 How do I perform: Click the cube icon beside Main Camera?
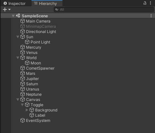(x=22, y=21)
